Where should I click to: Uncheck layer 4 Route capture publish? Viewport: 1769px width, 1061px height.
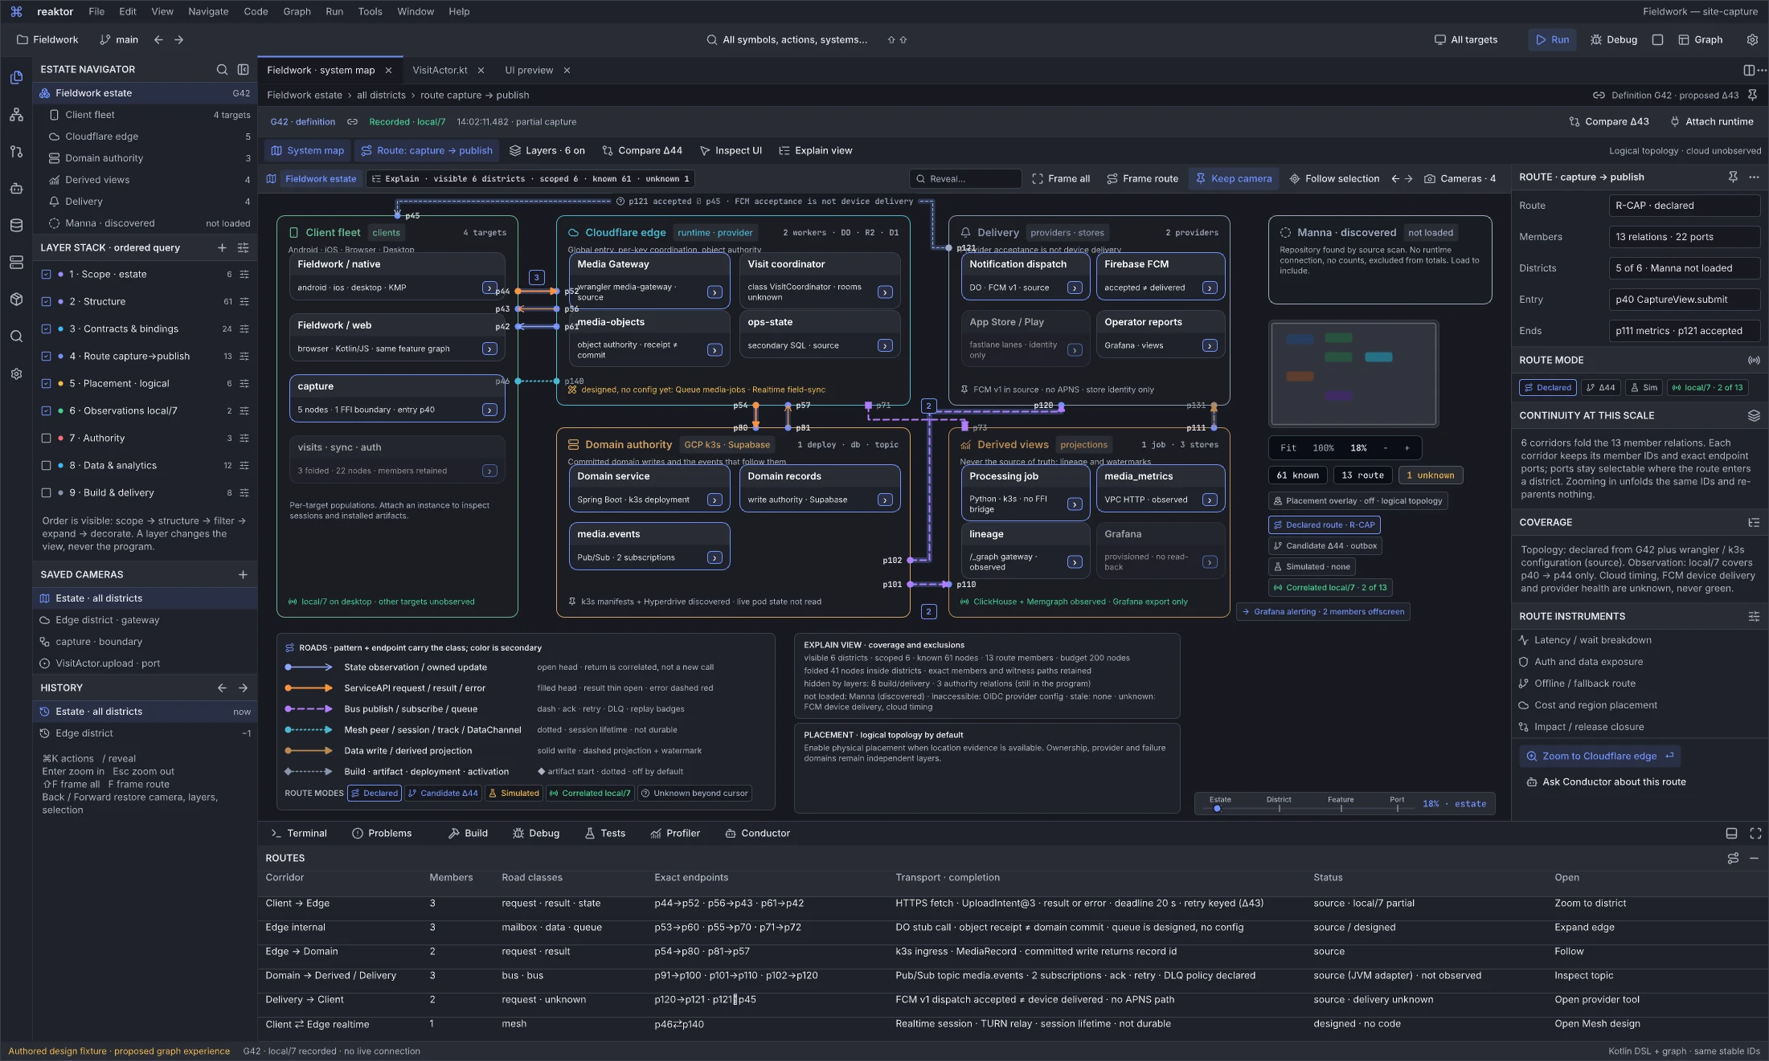pos(46,356)
